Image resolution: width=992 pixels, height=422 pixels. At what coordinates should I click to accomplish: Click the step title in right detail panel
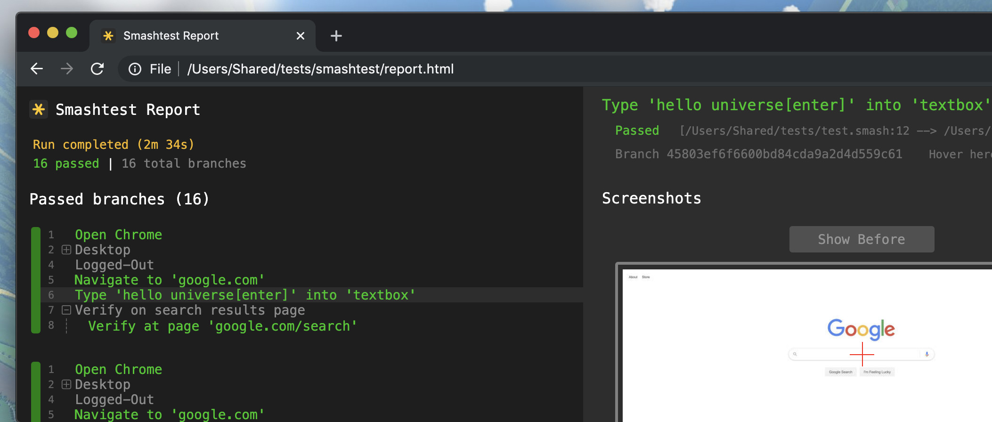tap(797, 105)
